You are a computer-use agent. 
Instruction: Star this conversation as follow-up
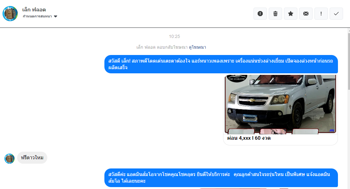(x=290, y=14)
